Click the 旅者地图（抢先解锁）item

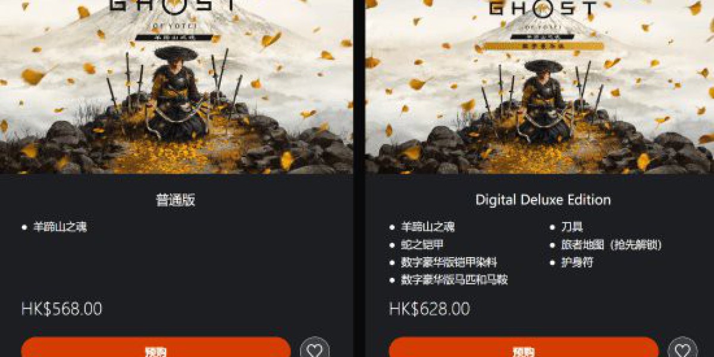coord(612,245)
